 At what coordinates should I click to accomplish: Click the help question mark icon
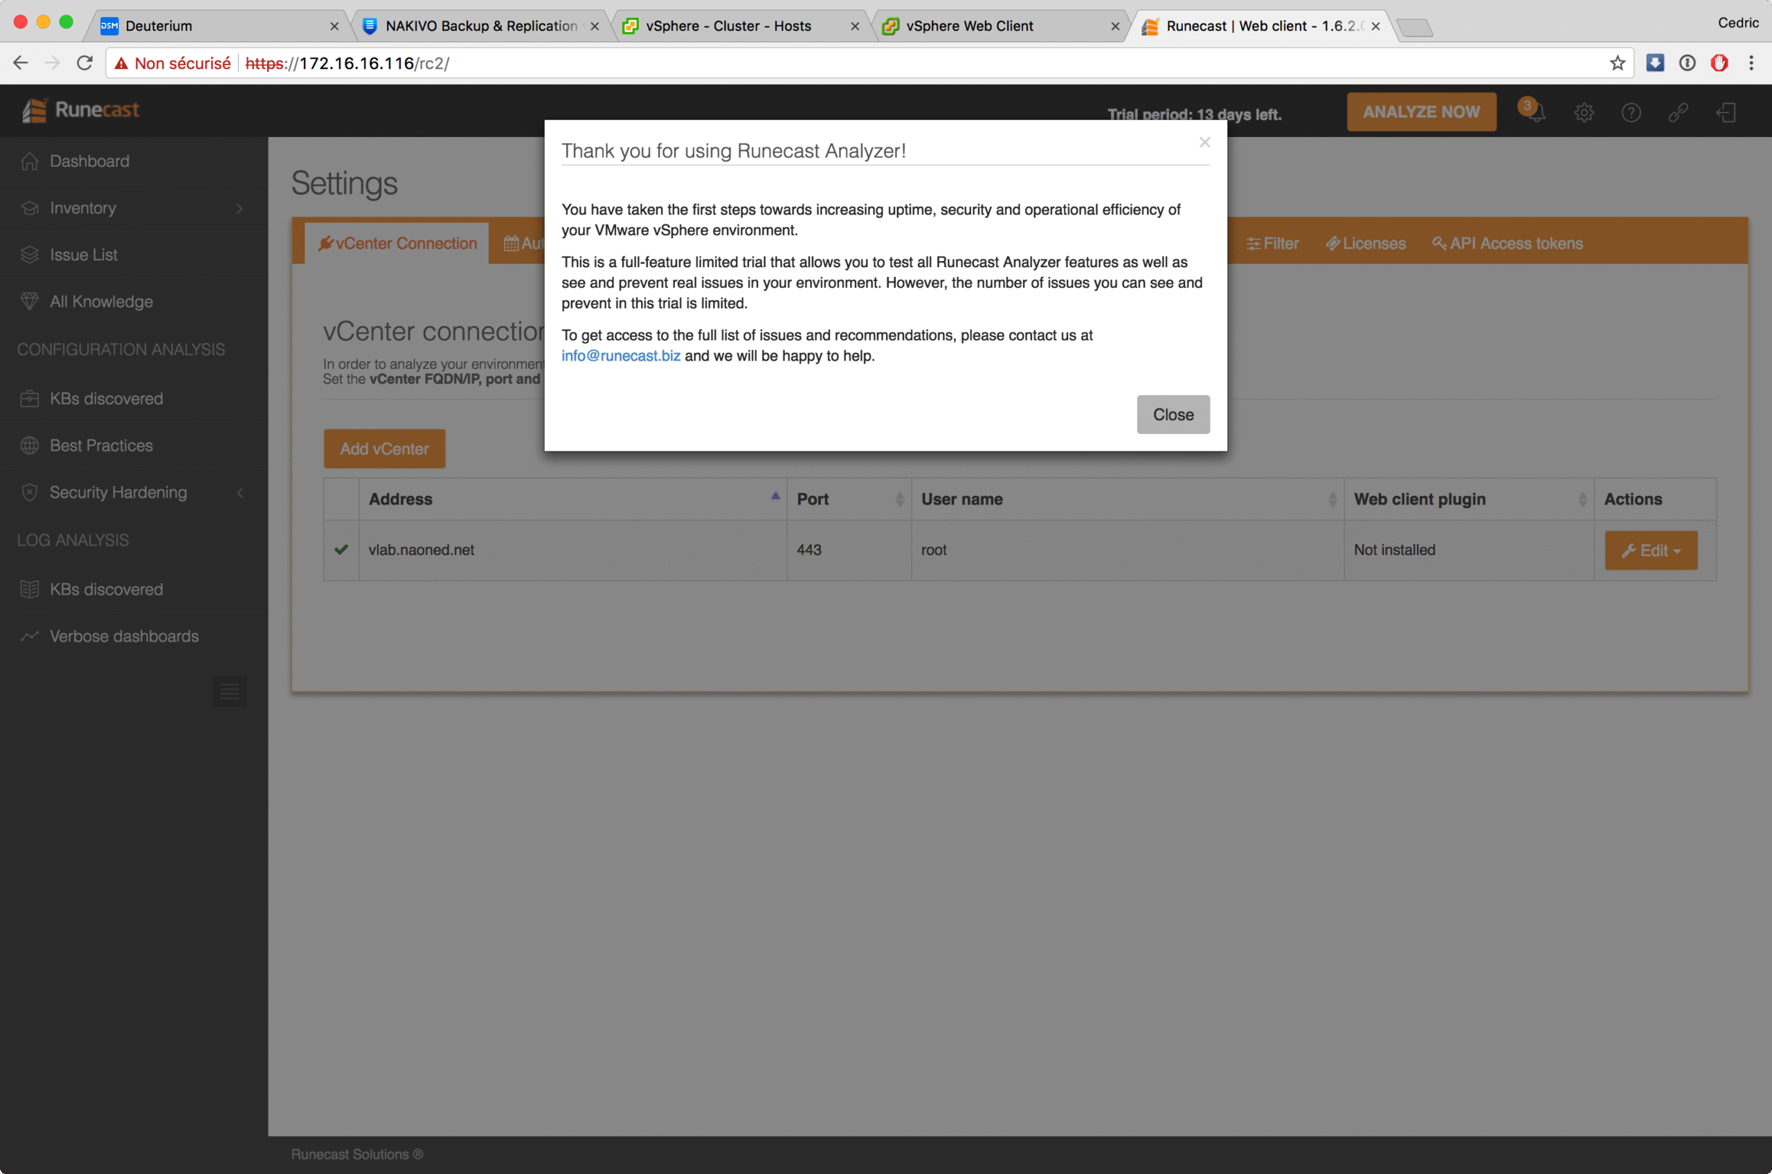tap(1631, 113)
